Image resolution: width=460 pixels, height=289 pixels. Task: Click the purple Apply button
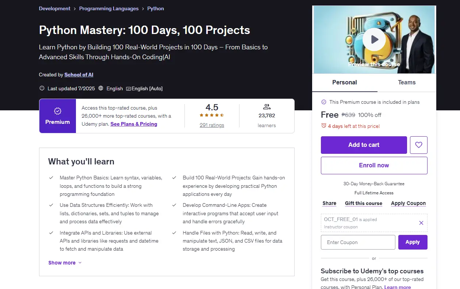click(x=413, y=242)
